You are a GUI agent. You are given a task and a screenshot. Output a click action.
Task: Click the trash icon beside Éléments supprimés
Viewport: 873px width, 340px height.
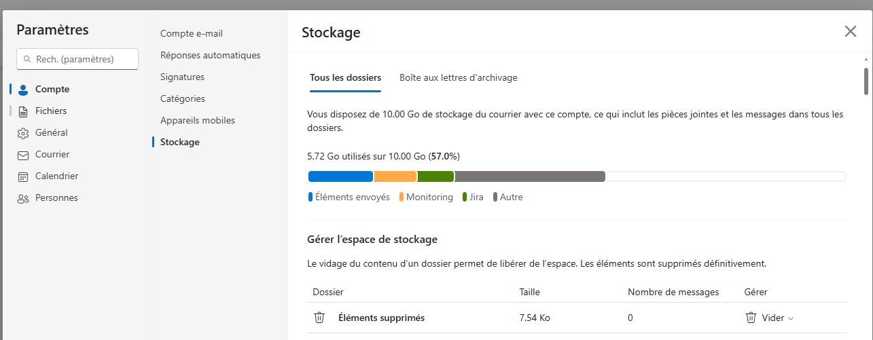319,318
